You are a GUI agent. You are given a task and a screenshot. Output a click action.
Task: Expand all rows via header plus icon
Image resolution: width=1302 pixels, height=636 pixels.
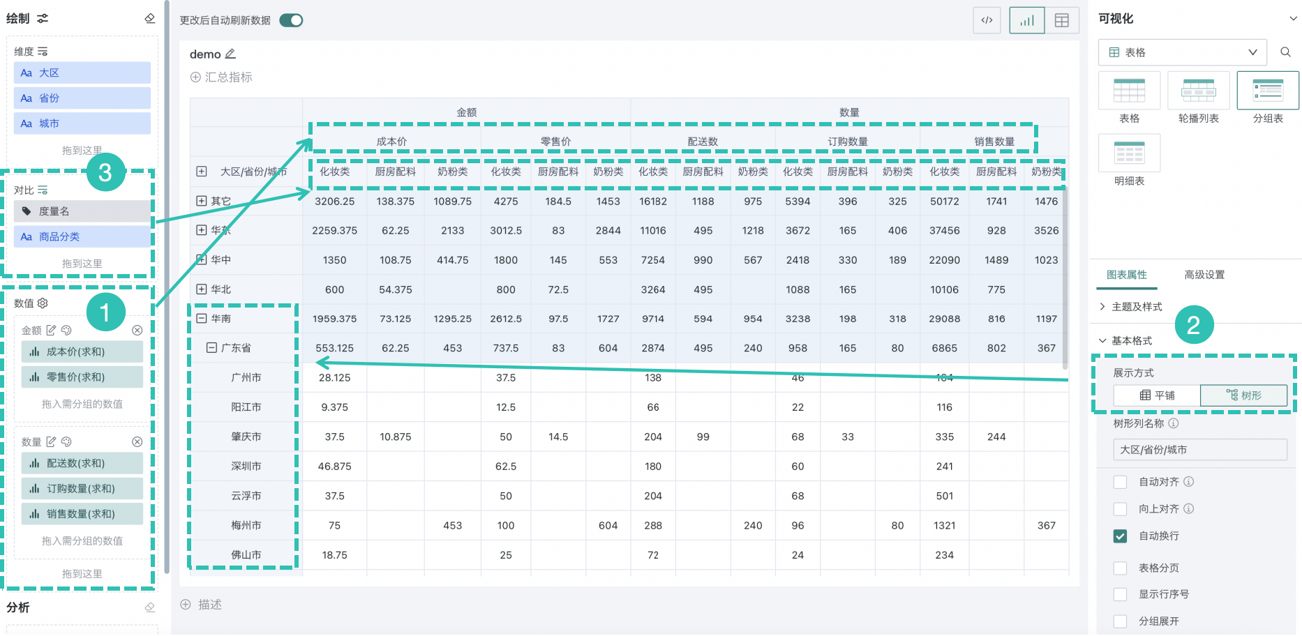coord(202,172)
